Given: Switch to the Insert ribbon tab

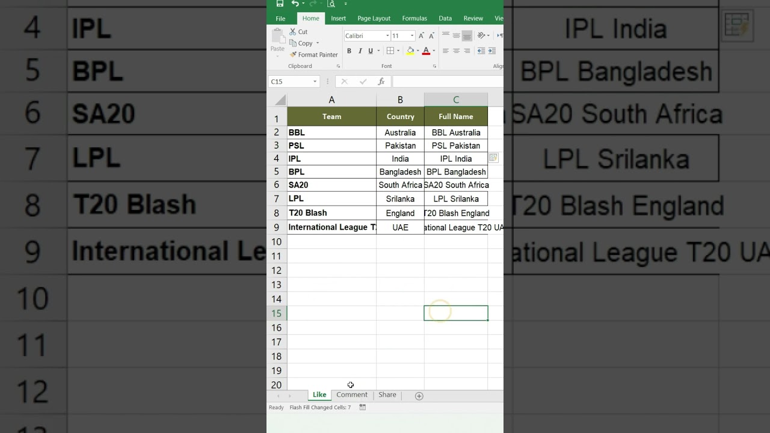Looking at the screenshot, I should click(339, 19).
